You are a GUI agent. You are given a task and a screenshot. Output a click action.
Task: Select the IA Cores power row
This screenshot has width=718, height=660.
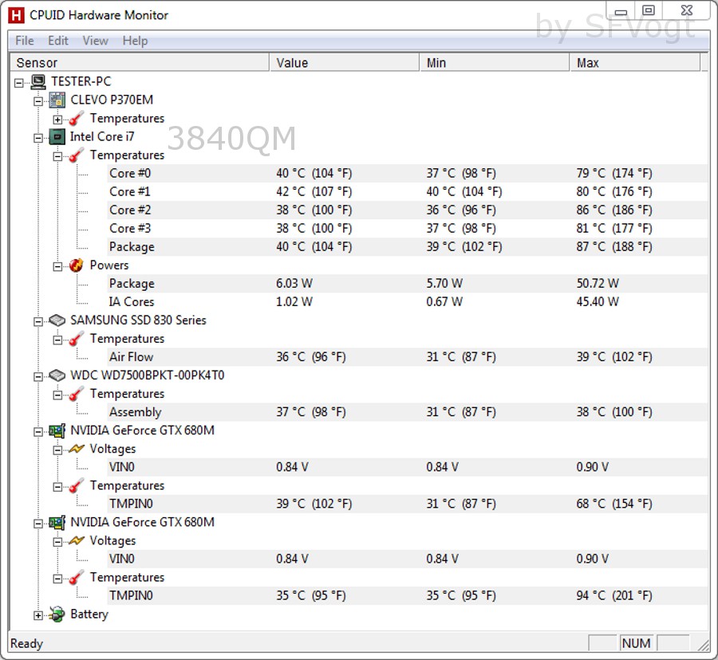(408, 302)
